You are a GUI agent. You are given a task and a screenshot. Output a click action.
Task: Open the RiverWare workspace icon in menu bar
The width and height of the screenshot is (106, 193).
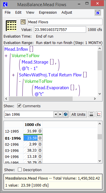[98, 13]
